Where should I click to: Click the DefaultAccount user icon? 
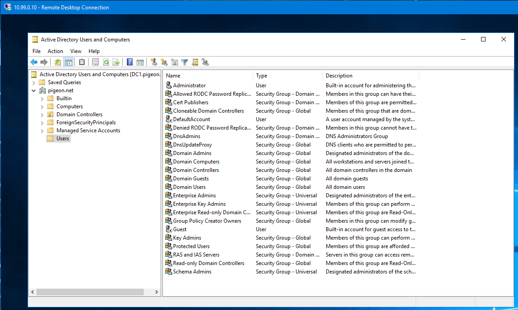click(169, 119)
